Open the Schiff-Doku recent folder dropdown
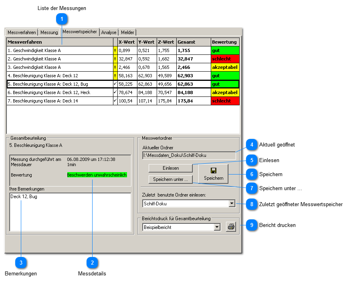Screen dimensions: 349x283 [x=232, y=204]
